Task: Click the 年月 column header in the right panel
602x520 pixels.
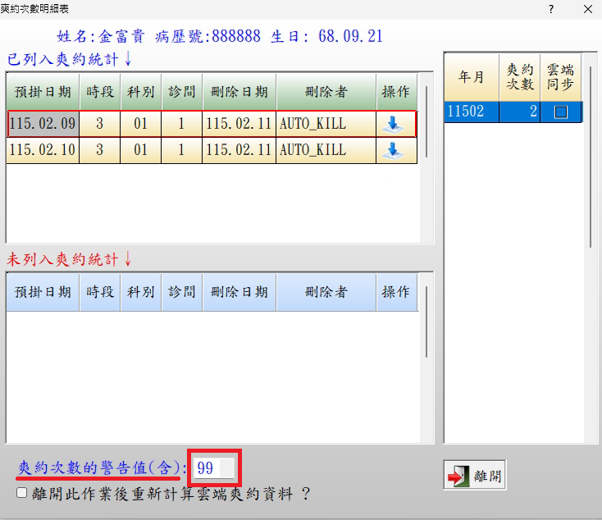Action: (470, 77)
